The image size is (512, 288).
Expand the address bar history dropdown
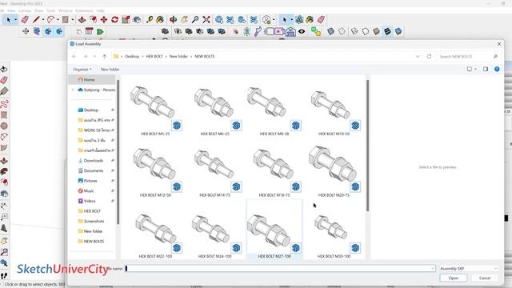(418, 57)
